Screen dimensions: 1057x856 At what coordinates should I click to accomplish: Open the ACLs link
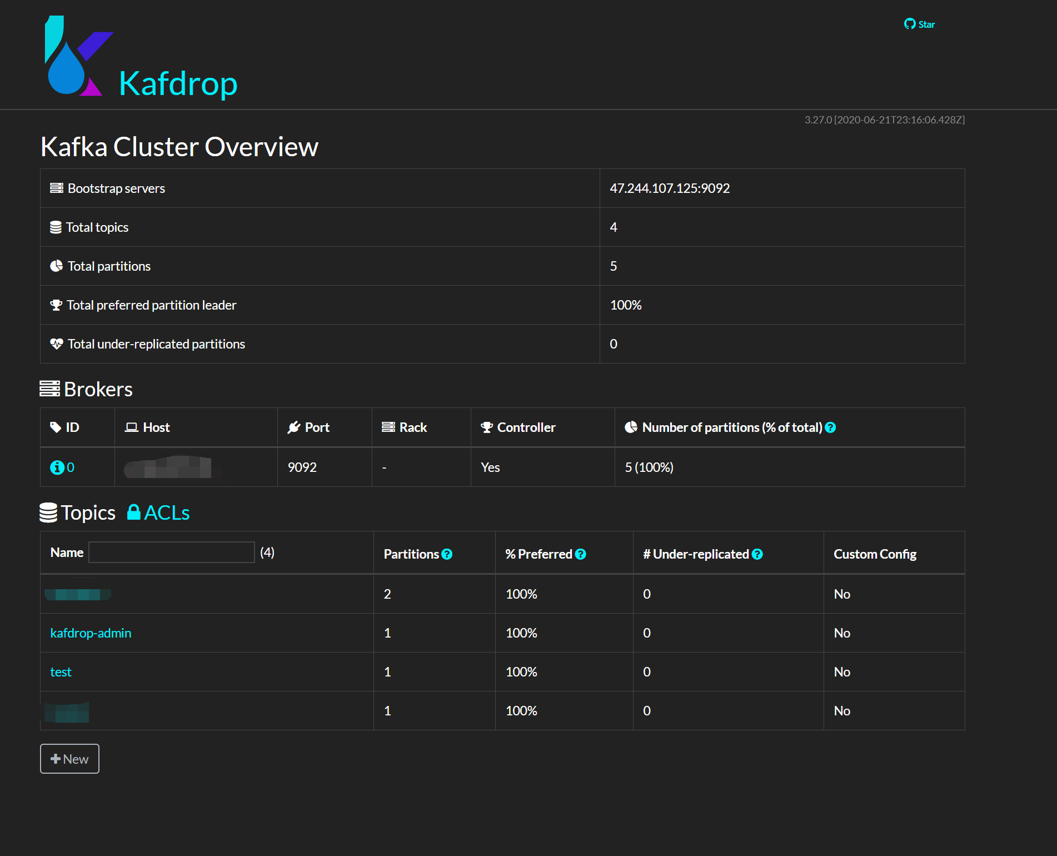(x=167, y=512)
